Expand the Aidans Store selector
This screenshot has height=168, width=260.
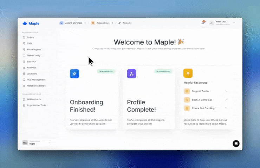click(x=112, y=23)
